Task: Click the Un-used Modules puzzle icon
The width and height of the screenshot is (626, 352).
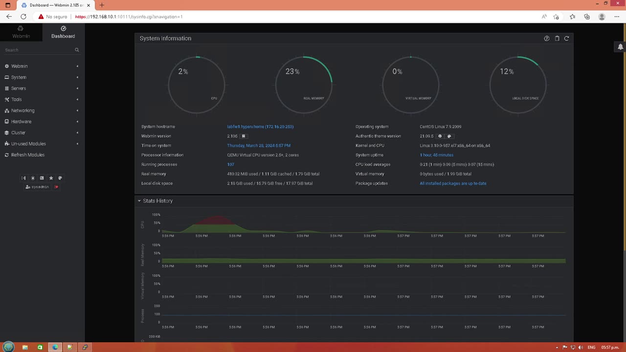Action: 7,144
